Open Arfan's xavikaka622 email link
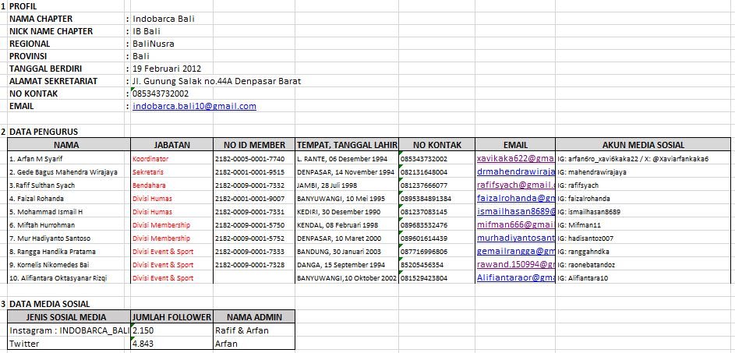This screenshot has height=353, width=735. point(516,158)
